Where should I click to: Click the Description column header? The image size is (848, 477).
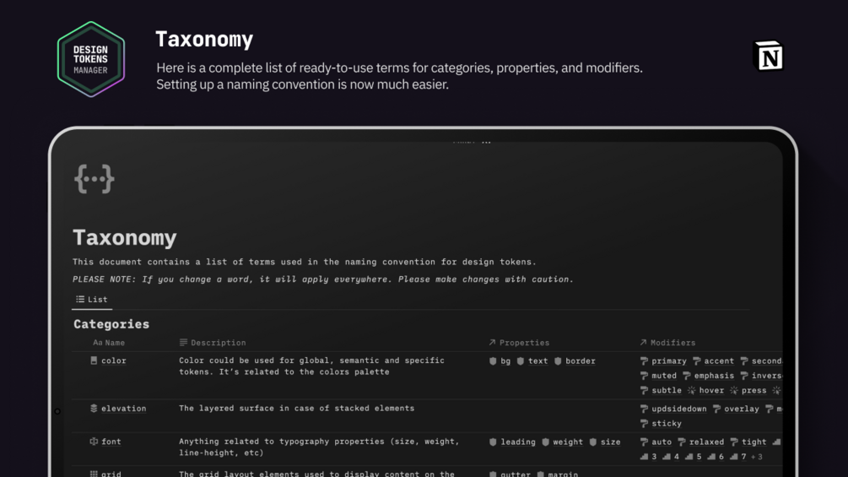[213, 342]
